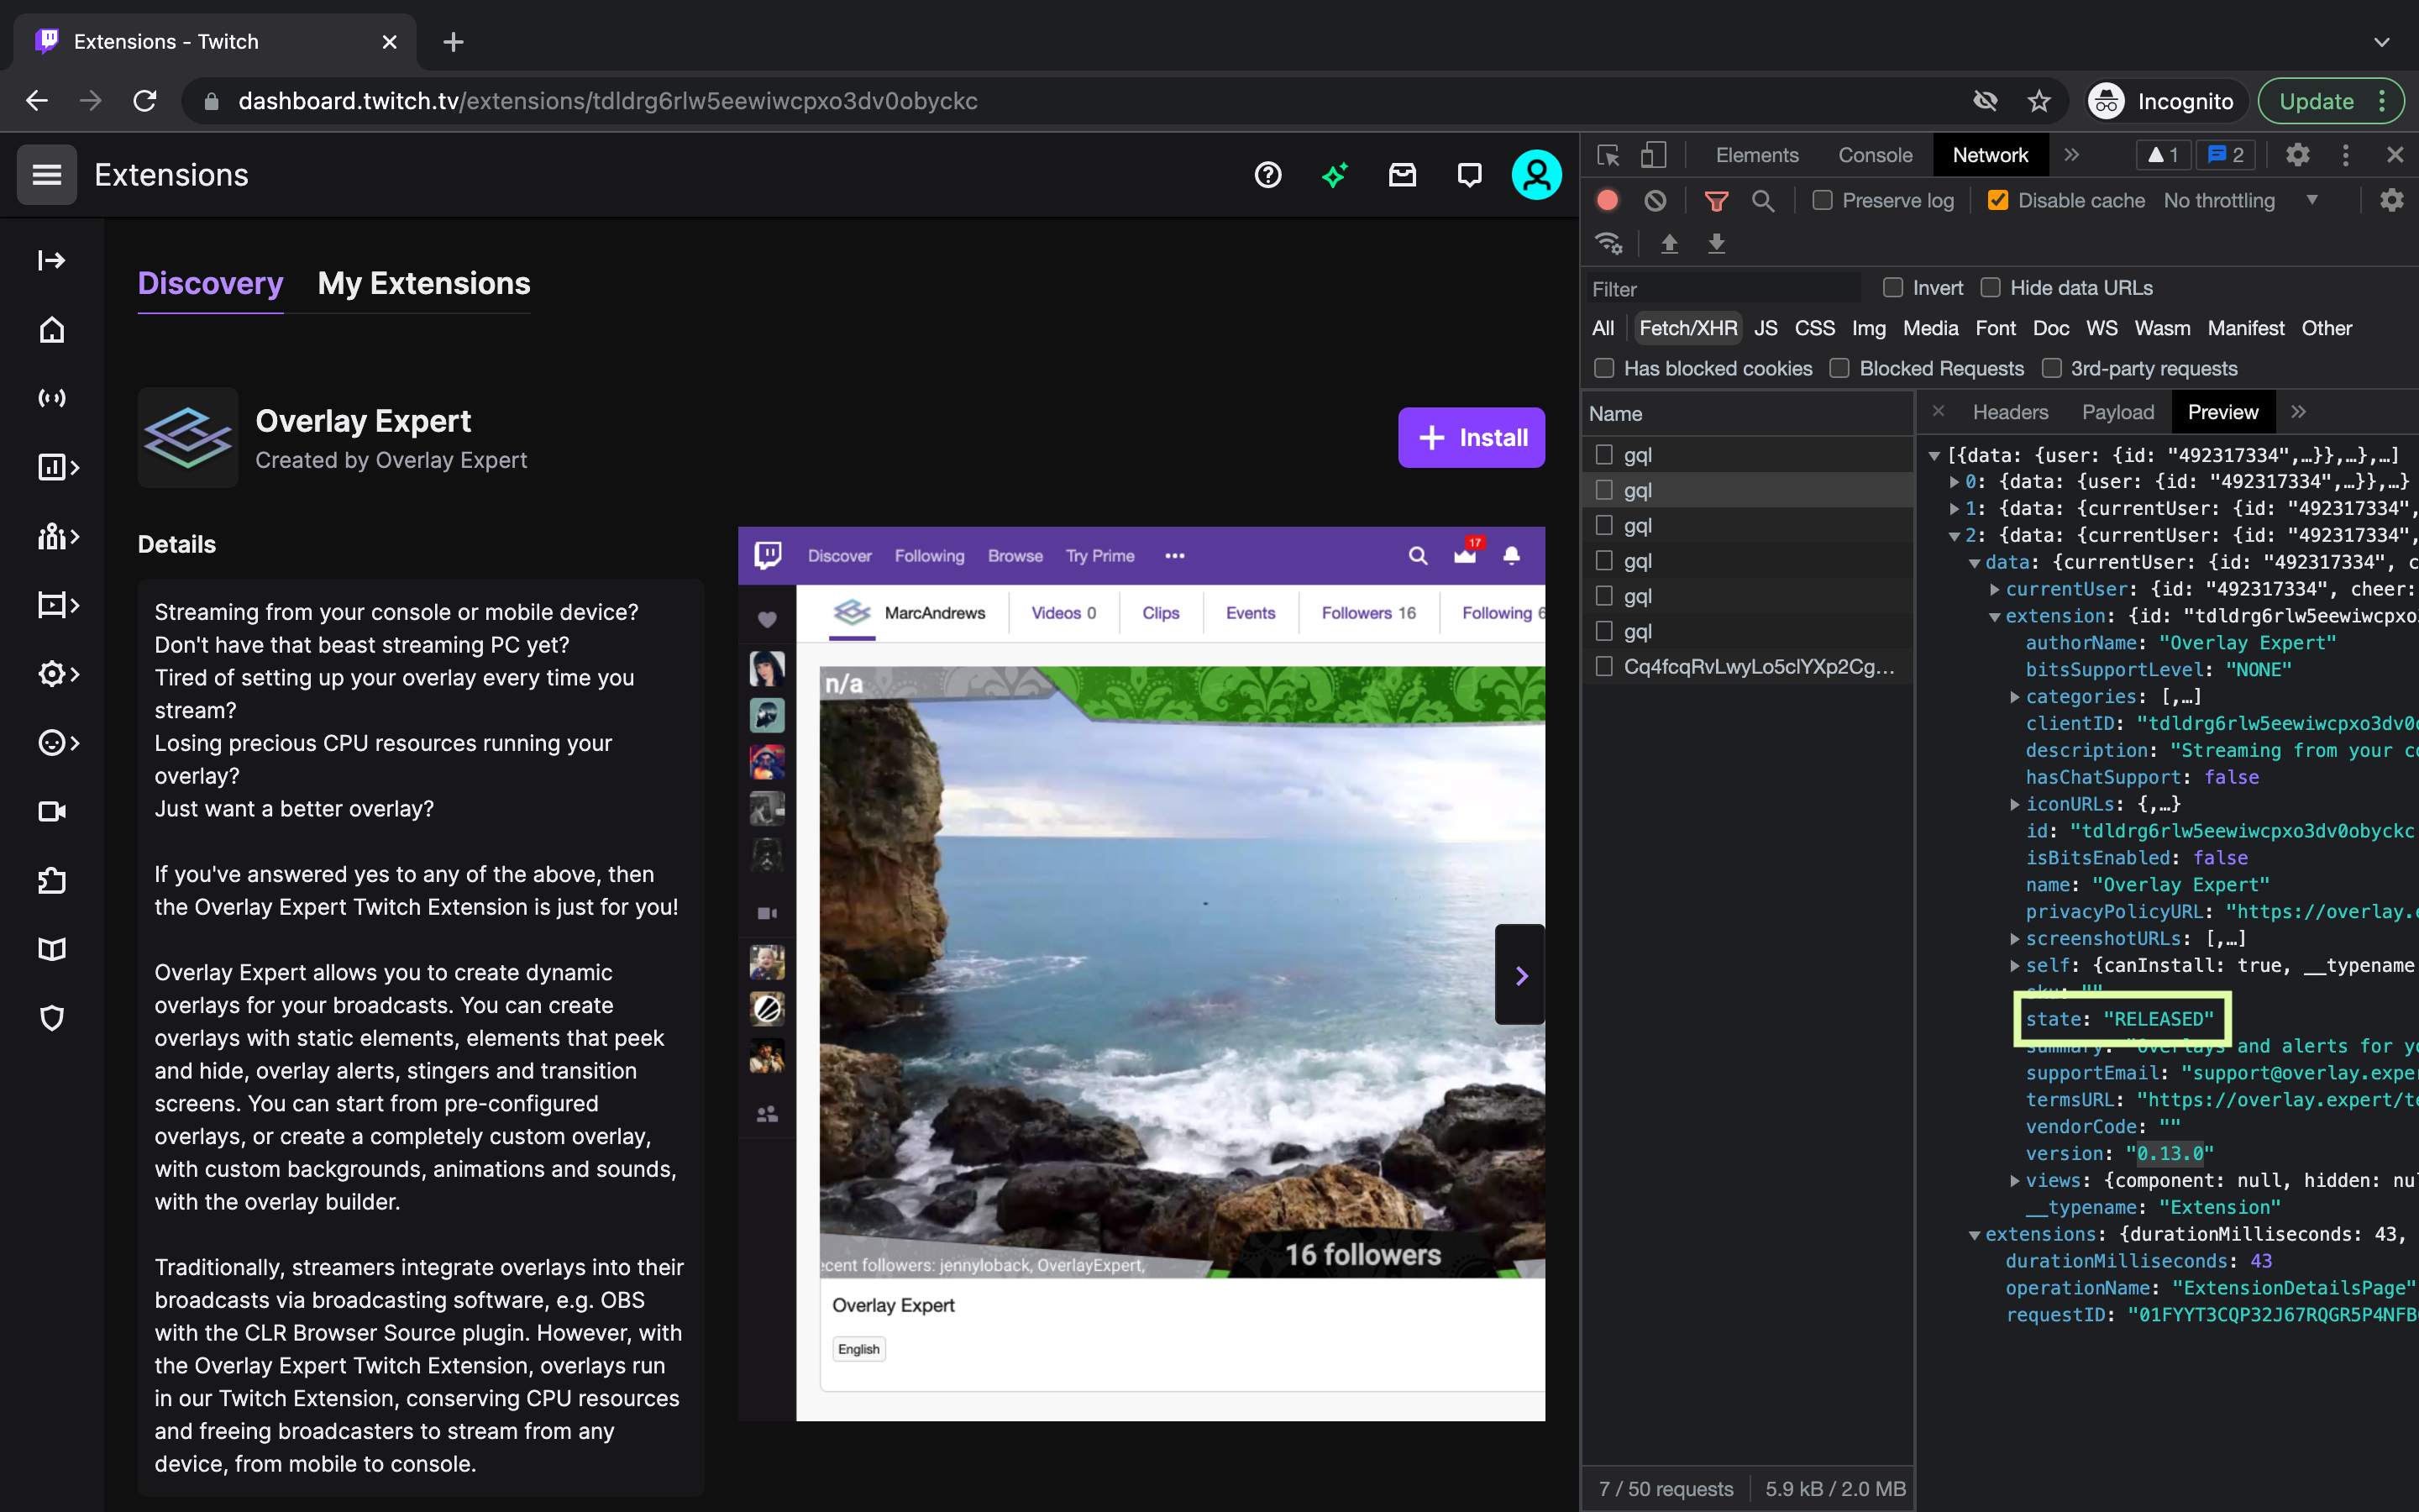Check the Invert filter checkbox
Screen dimensions: 2419x1512
point(1892,288)
